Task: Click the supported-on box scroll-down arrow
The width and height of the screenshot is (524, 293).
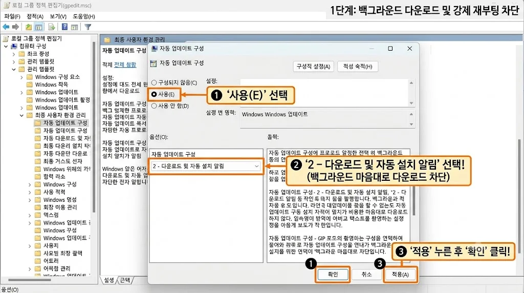Action: (x=411, y=124)
